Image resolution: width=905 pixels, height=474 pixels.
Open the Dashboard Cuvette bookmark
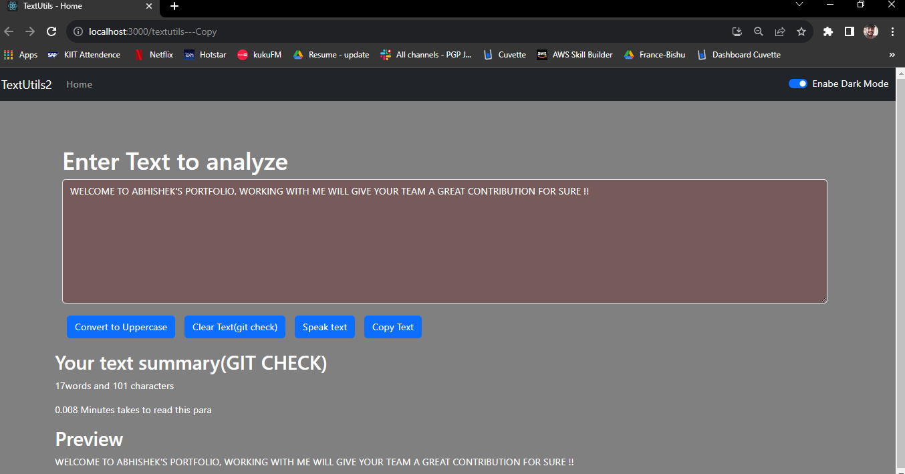tap(739, 55)
